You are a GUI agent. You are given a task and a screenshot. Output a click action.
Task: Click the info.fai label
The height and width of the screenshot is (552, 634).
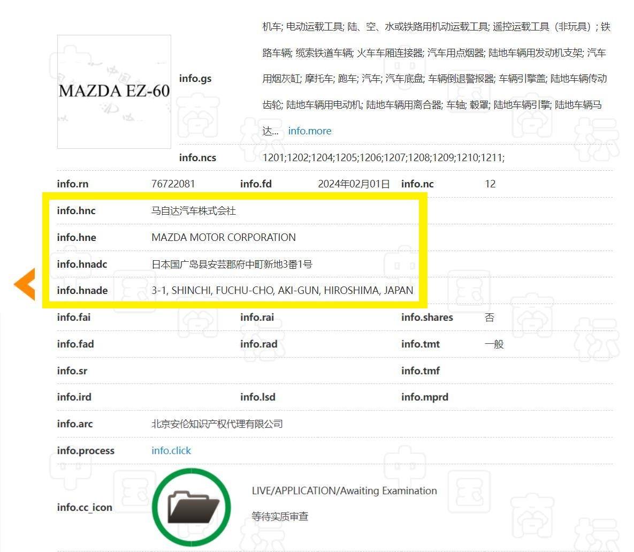point(74,317)
